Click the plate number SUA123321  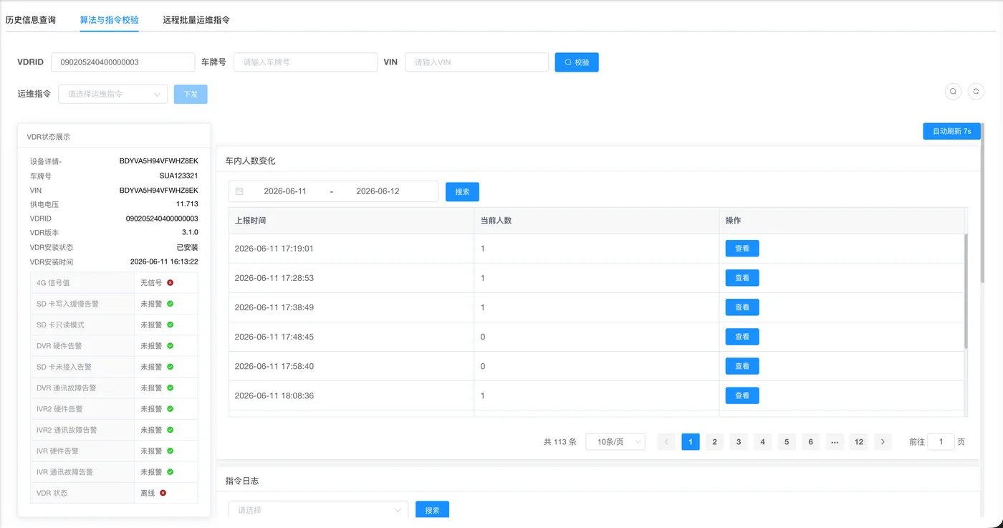pos(179,176)
